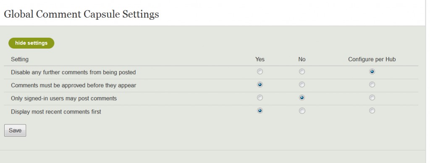Click the Setting column header

(20, 60)
